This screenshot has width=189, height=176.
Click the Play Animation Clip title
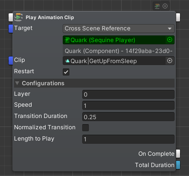point(50,18)
